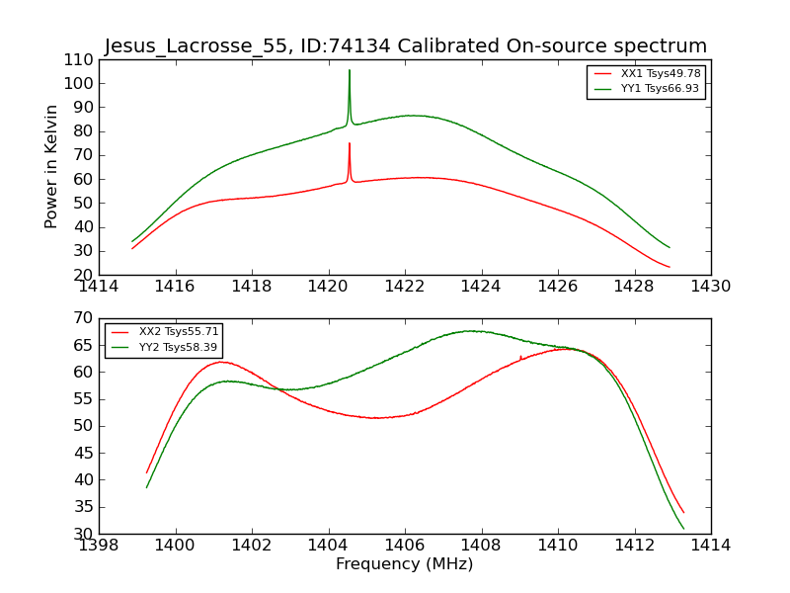Click the plot title "Jesus_Lacrosse_55, ID:74134 Calibrated On-source spectrum"
The height and width of the screenshot is (593, 790).
pyautogui.click(x=406, y=45)
